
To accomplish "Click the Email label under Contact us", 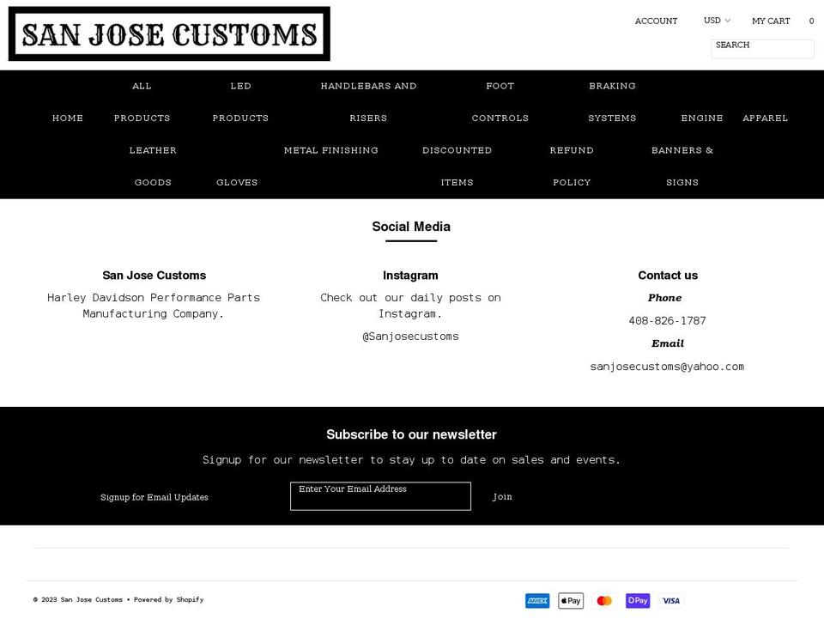I will pyautogui.click(x=668, y=343).
